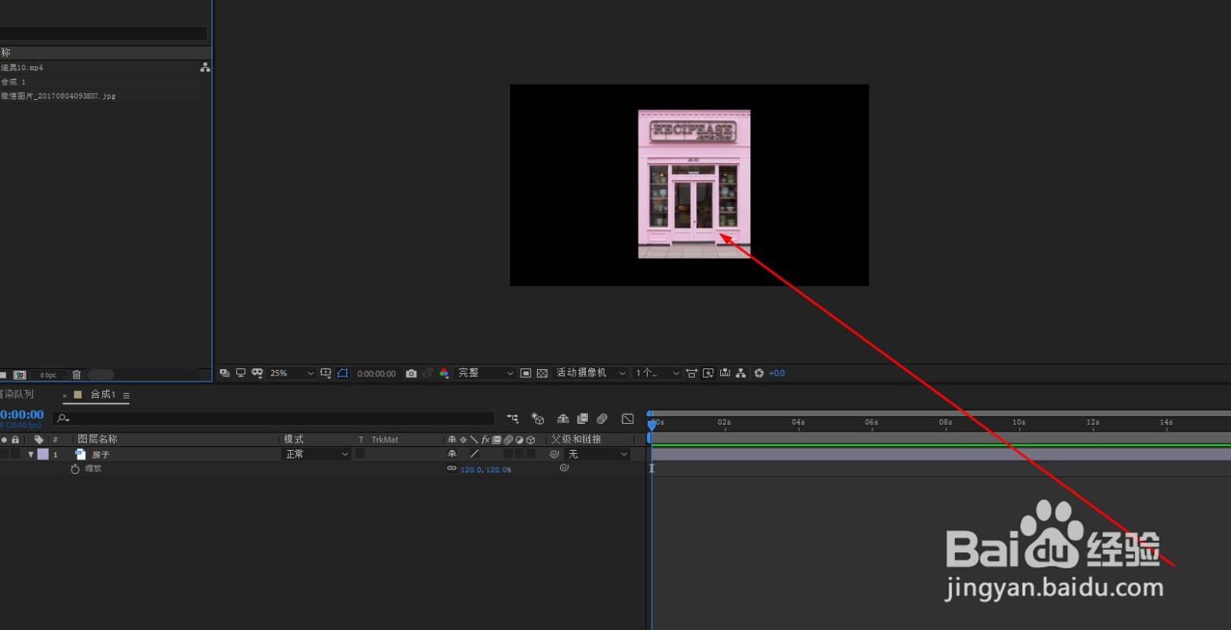Image resolution: width=1231 pixels, height=630 pixels.
Task: Enable Motion Blur for layers icon
Action: pyautogui.click(x=602, y=418)
